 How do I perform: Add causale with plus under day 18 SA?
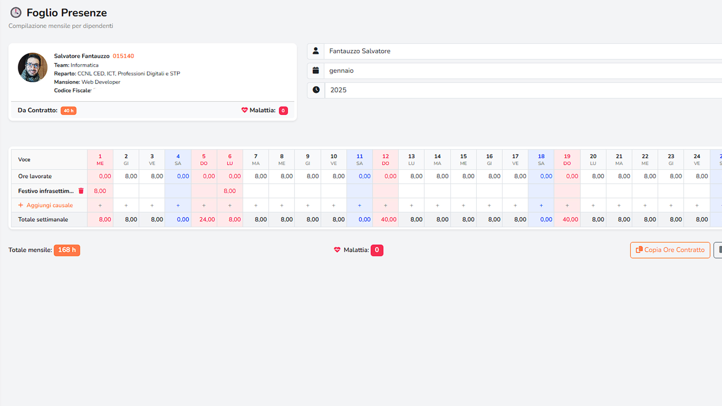[x=541, y=206]
